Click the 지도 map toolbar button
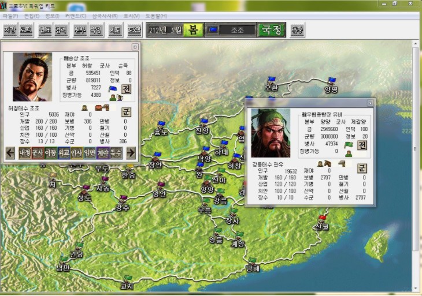This screenshot has width=422, height=296. click(x=115, y=30)
